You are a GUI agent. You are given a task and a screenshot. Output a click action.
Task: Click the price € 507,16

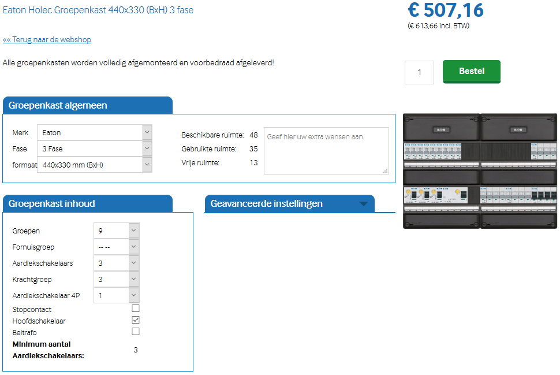pyautogui.click(x=446, y=10)
